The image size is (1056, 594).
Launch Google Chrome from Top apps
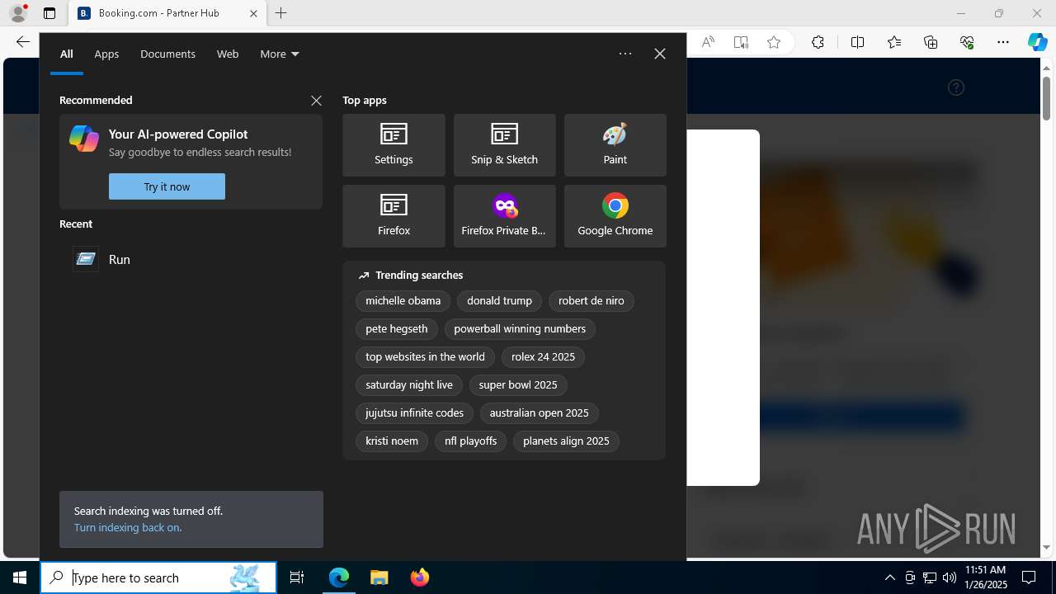tap(615, 216)
